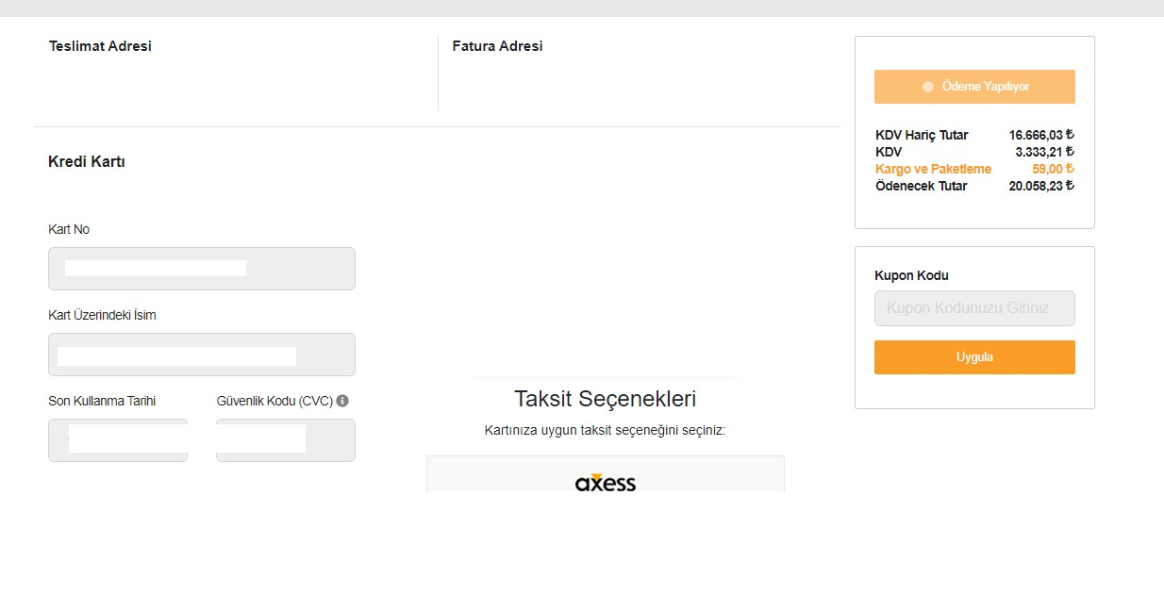Select the Teslimat Adresi heading
The image size is (1164, 611).
100,46
